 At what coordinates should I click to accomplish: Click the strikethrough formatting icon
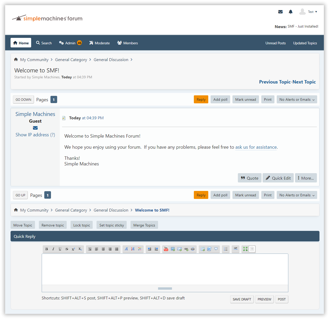coord(67,249)
